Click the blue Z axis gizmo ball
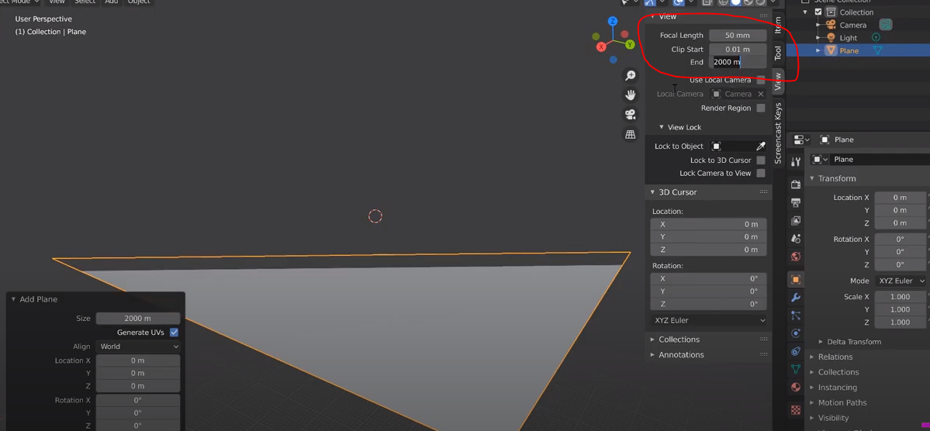The width and height of the screenshot is (930, 431). coord(614,22)
